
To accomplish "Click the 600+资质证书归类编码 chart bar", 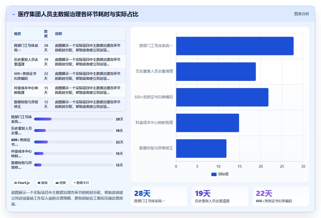I will click(x=222, y=97).
